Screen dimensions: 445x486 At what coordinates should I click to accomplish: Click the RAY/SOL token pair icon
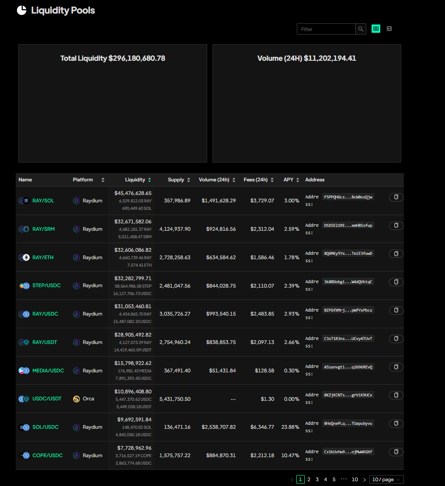coord(24,201)
